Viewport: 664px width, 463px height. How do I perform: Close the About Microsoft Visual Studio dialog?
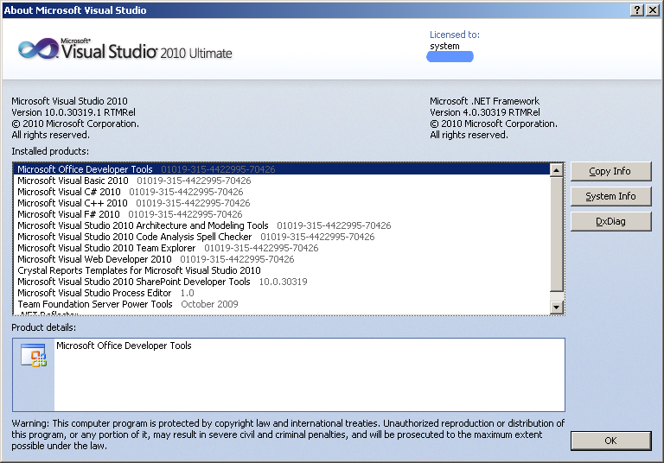[x=653, y=10]
